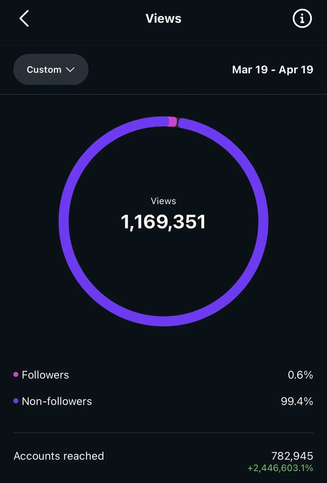Screen dimensions: 327x483
Task: Click the 1,169,351 views total
Action: pos(163,222)
